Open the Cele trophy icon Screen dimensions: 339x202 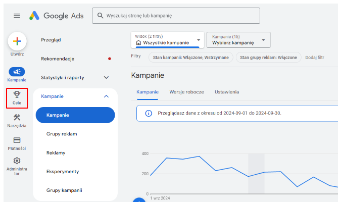click(x=17, y=94)
